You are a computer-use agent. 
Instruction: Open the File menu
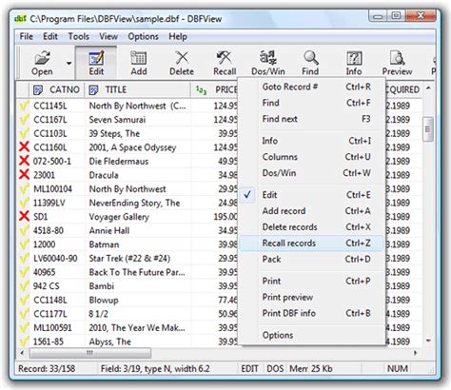(27, 36)
